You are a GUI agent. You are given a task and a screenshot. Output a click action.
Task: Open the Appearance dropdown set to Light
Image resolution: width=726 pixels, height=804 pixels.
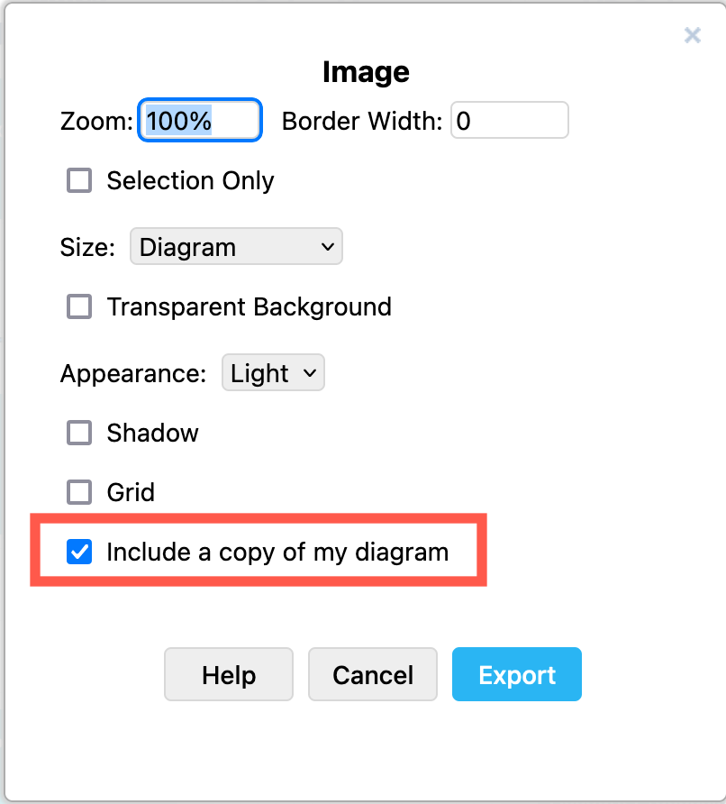272,373
